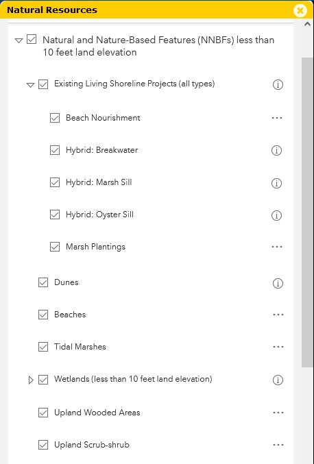Open the Beach Nourishment options ellipsis
This screenshot has width=314, height=464.
coord(277,118)
